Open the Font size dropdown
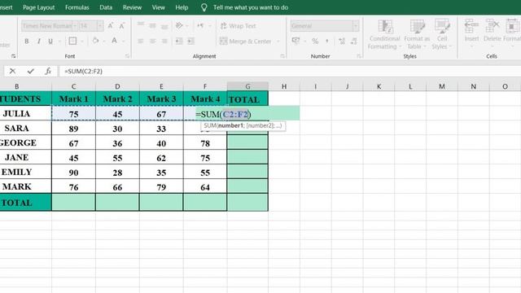Image resolution: width=521 pixels, height=293 pixels. tap(99, 26)
